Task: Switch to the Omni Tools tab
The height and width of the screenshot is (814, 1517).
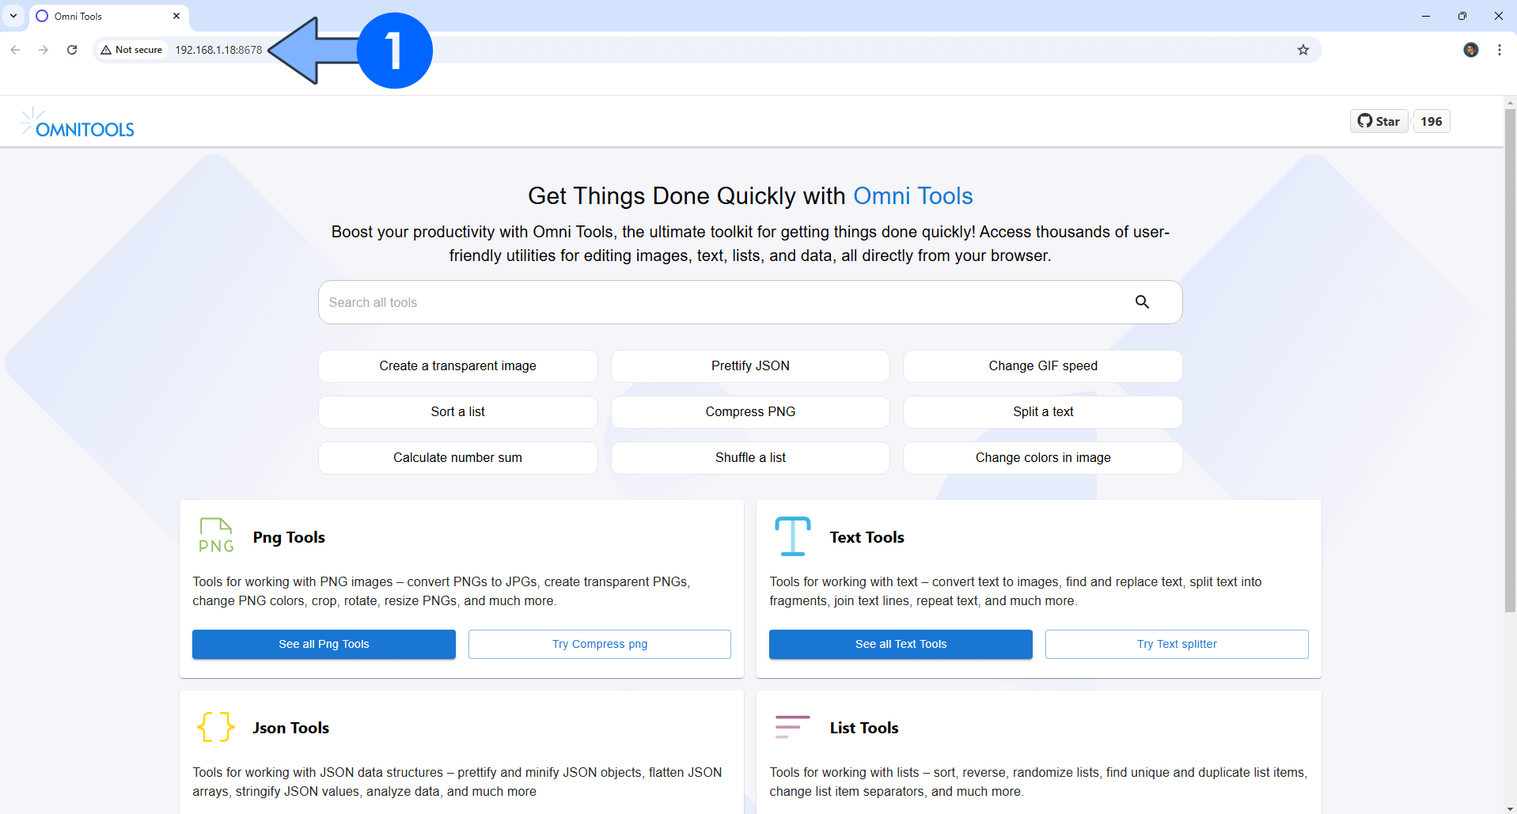Action: tap(109, 16)
